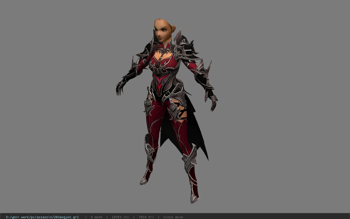Click the assassin character model in viewport
This screenshot has width=350, height=219.
tap(167, 111)
